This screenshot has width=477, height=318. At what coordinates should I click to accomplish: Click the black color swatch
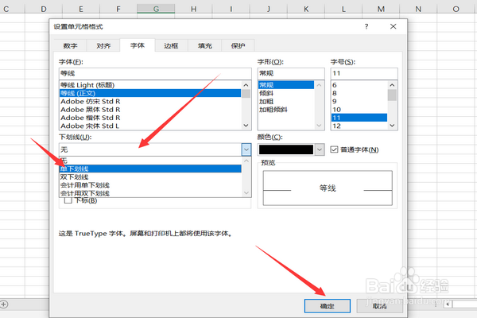pos(286,149)
